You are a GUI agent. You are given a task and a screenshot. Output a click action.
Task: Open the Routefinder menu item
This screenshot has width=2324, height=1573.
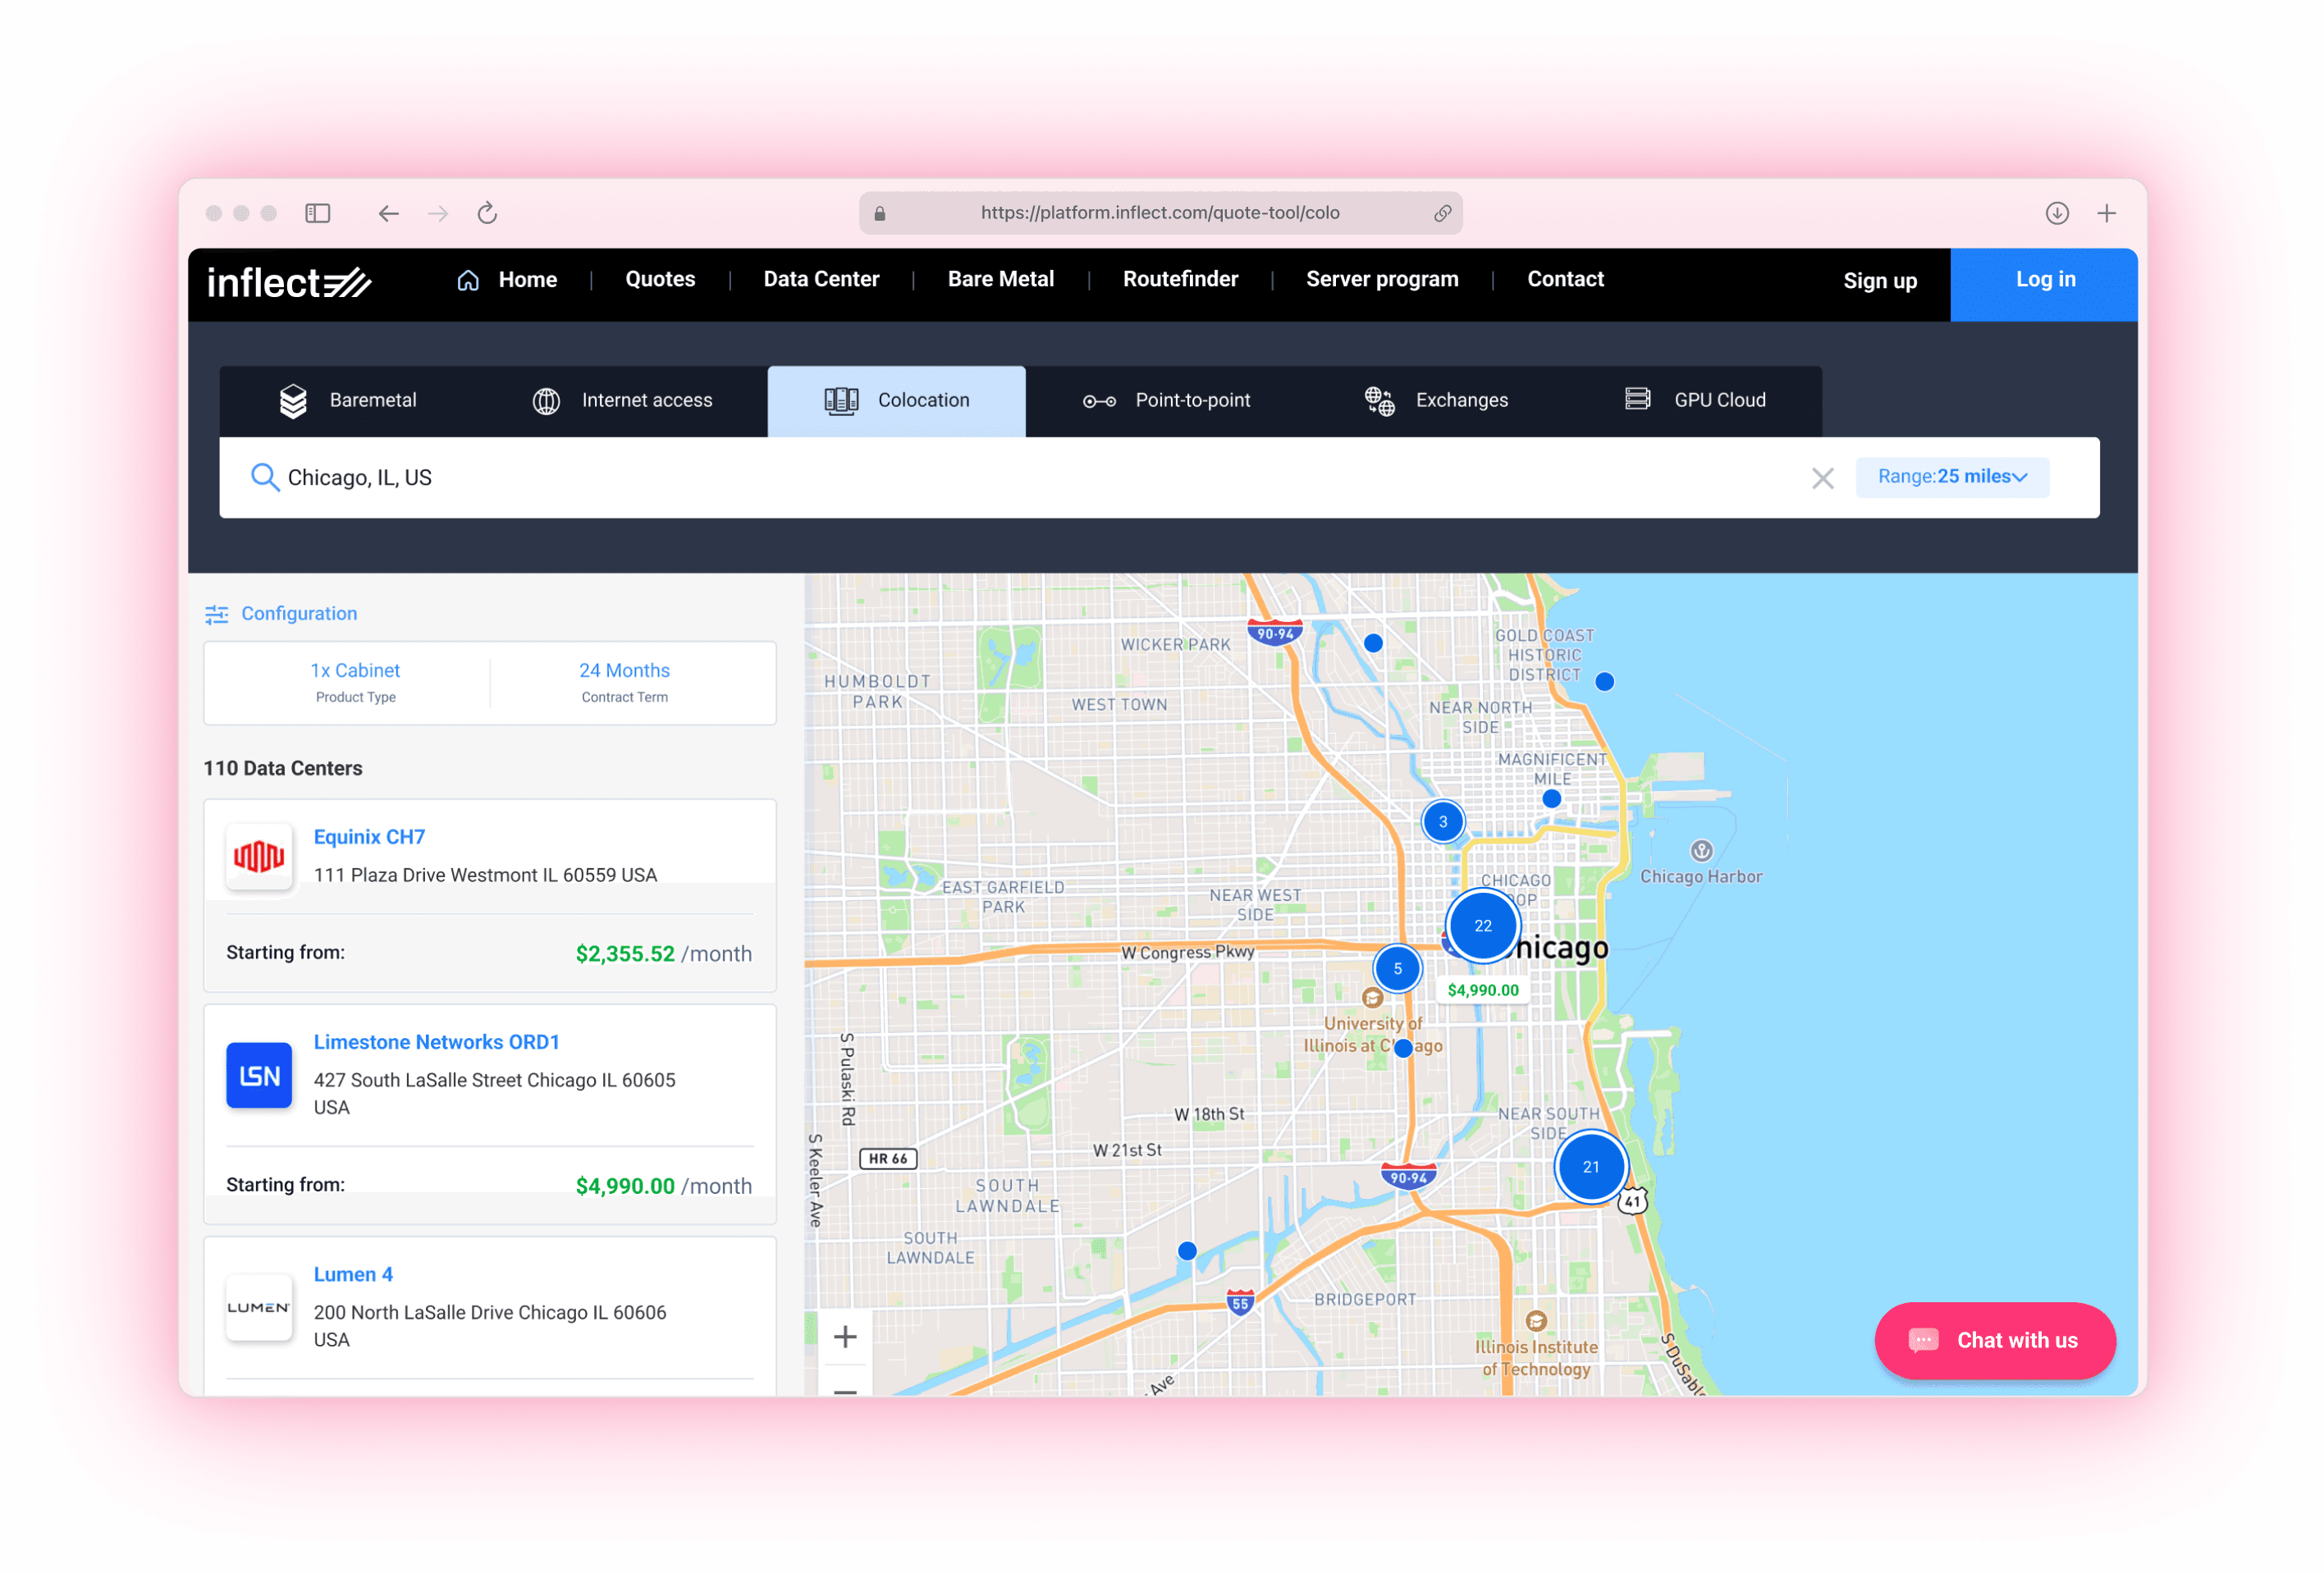1180,279
